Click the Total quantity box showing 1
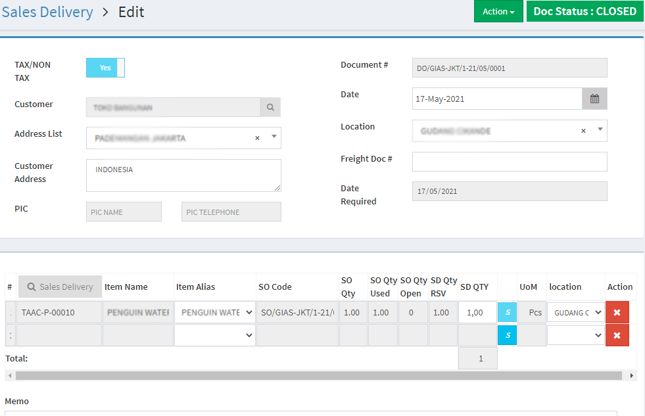The height and width of the screenshot is (416, 645). click(x=477, y=358)
